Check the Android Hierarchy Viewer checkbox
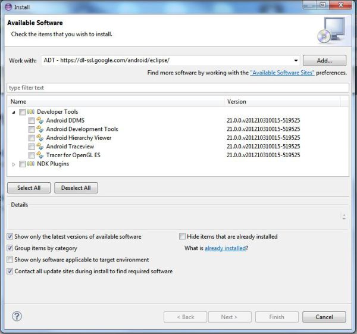The image size is (357, 334). pos(32,138)
